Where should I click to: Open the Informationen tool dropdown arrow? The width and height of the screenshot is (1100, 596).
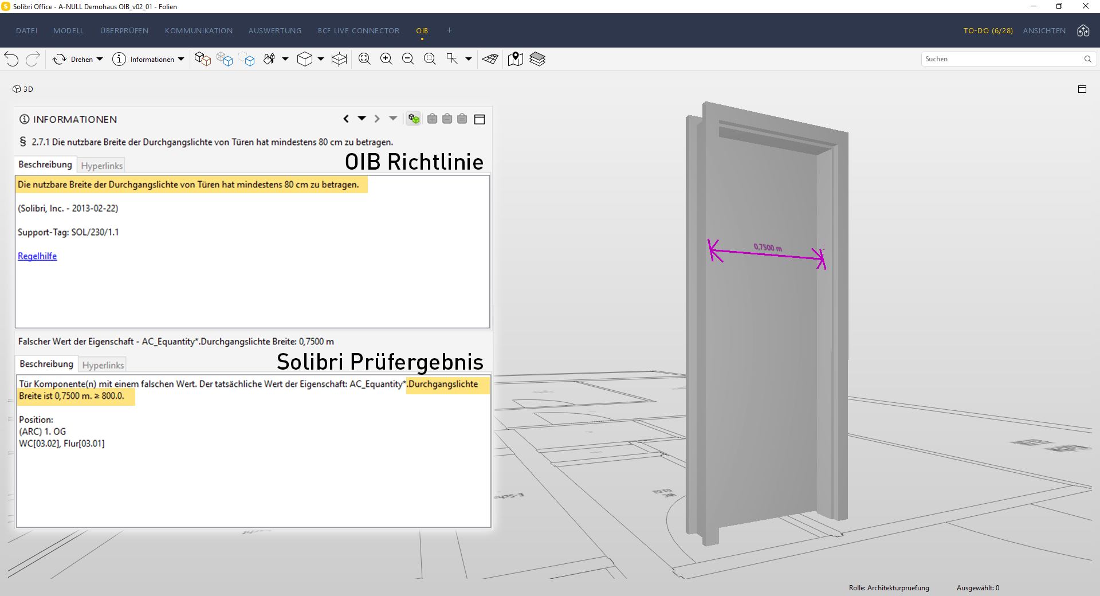coord(181,59)
